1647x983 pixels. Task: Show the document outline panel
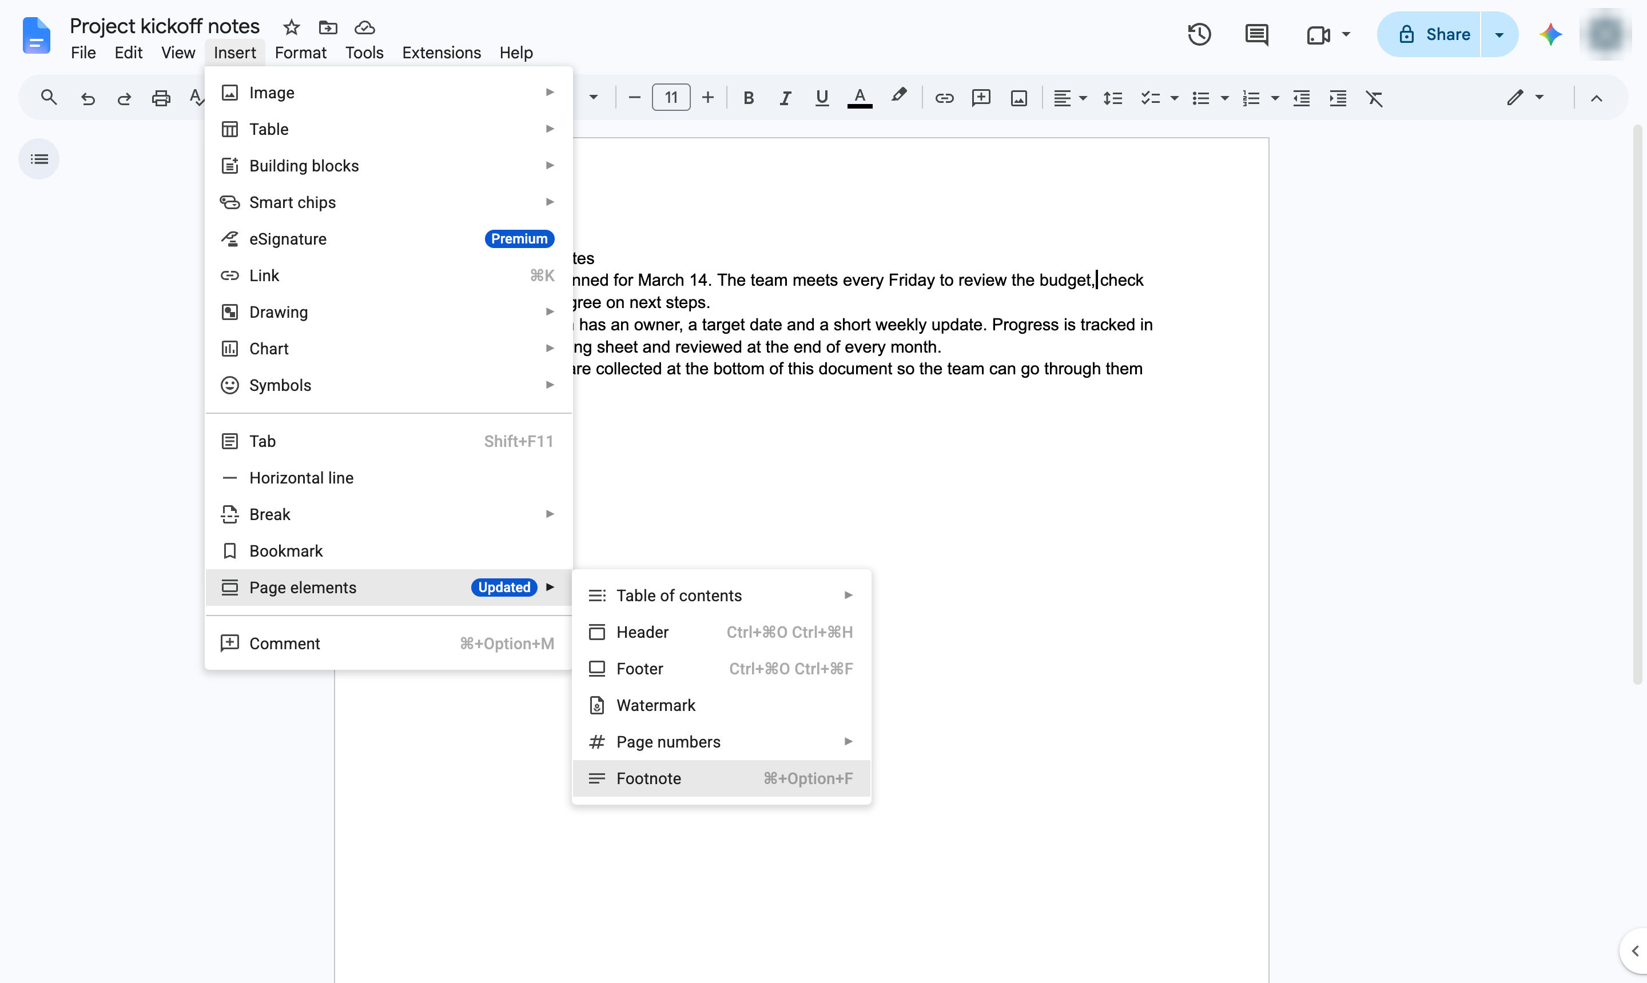tap(39, 159)
